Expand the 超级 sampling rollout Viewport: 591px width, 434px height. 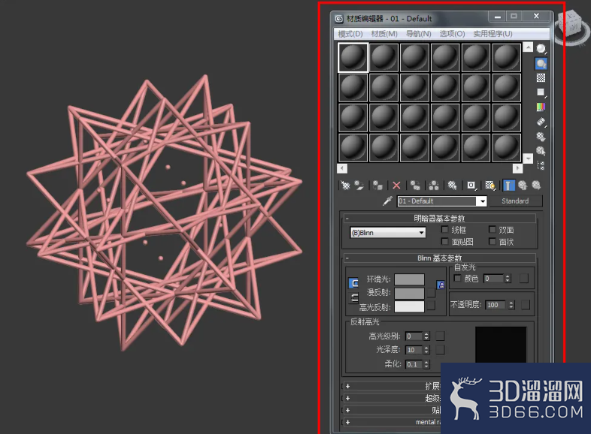point(391,398)
